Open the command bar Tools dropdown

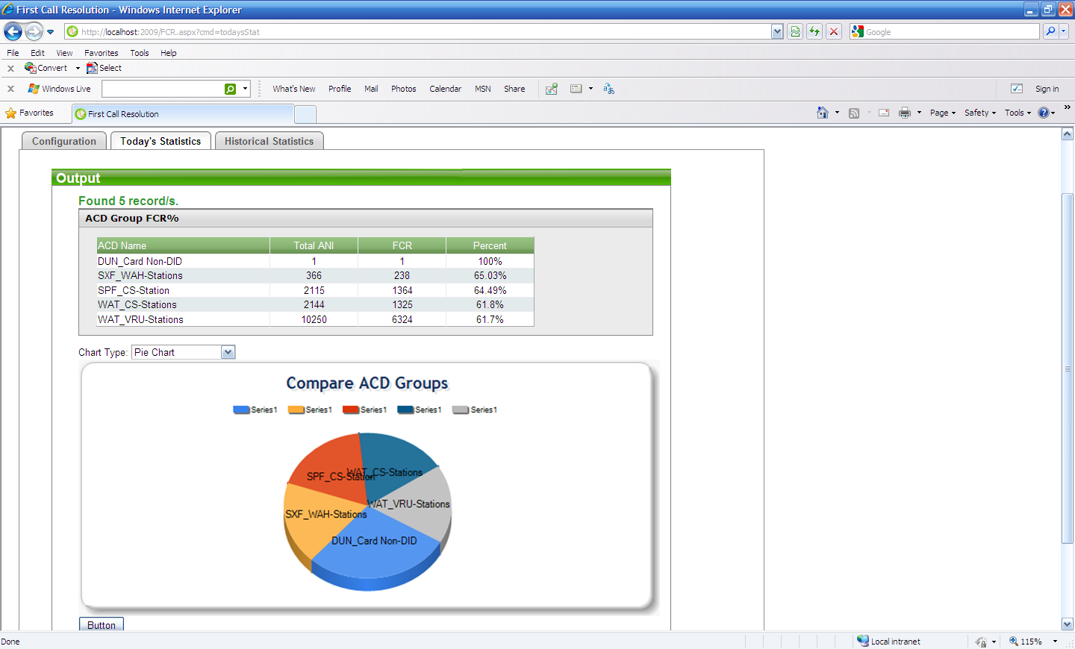[x=1018, y=113]
